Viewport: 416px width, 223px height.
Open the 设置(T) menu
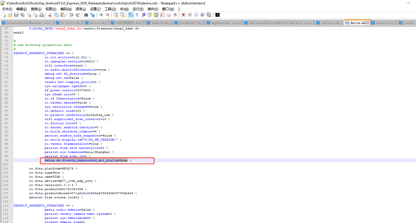pyautogui.click(x=95, y=9)
